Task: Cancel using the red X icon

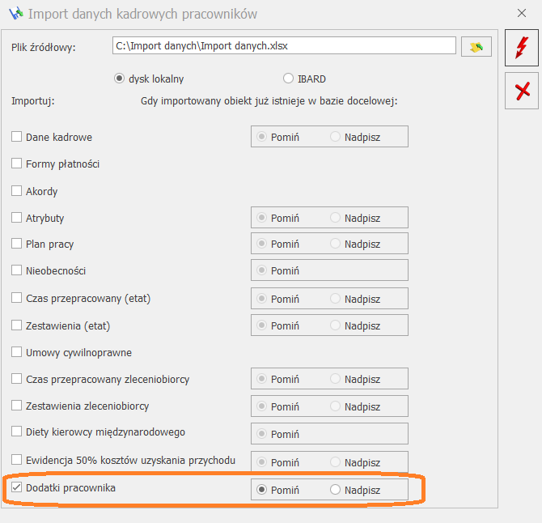Action: tap(521, 91)
